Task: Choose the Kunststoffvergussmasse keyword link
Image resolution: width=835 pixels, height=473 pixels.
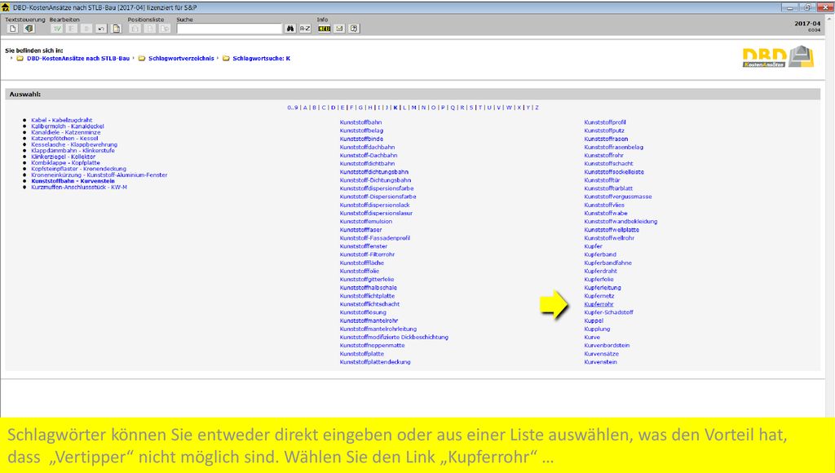Action: [x=618, y=197]
